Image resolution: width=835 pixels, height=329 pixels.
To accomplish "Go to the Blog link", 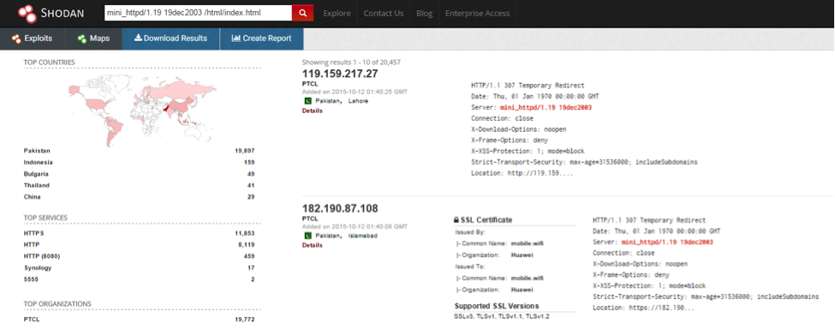I will [424, 14].
